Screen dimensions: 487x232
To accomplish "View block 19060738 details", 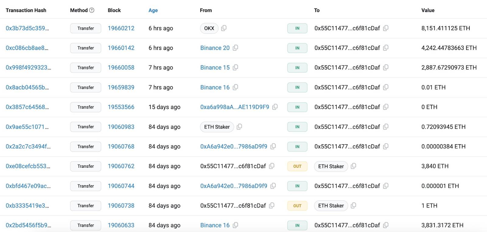I will [121, 206].
